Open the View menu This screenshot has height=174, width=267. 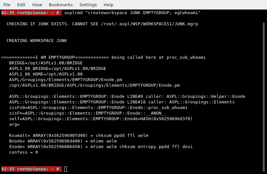[37, 5]
